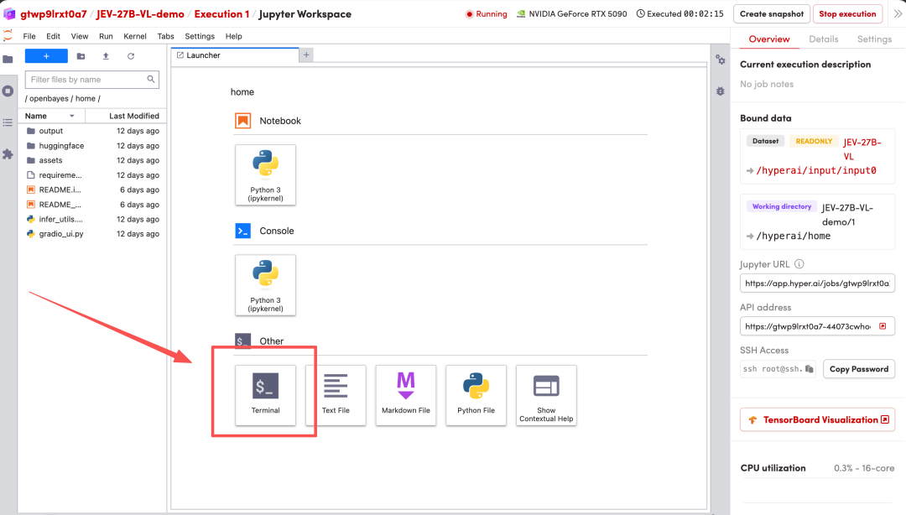The height and width of the screenshot is (515, 906).
Task: Open API address in new window icon
Action: coord(883,326)
